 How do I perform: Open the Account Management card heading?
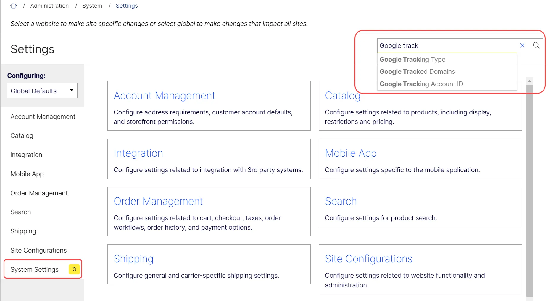pyautogui.click(x=164, y=96)
